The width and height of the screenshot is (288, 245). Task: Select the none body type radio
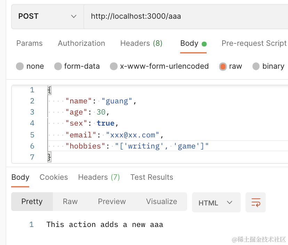[20, 66]
